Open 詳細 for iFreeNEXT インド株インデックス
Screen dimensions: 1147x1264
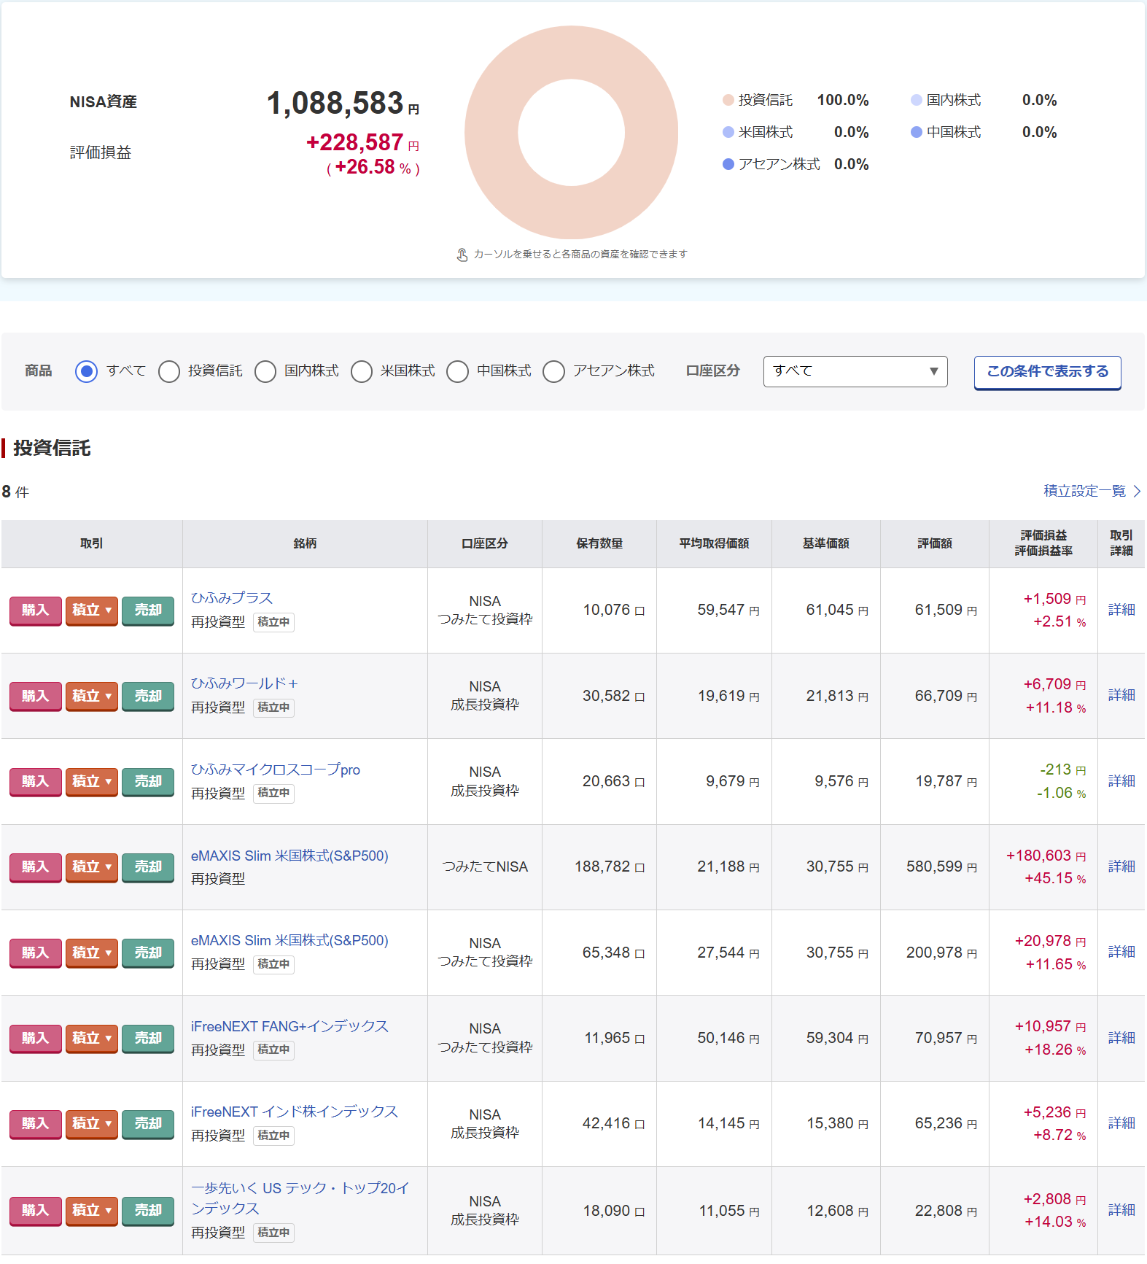pyautogui.click(x=1121, y=1123)
